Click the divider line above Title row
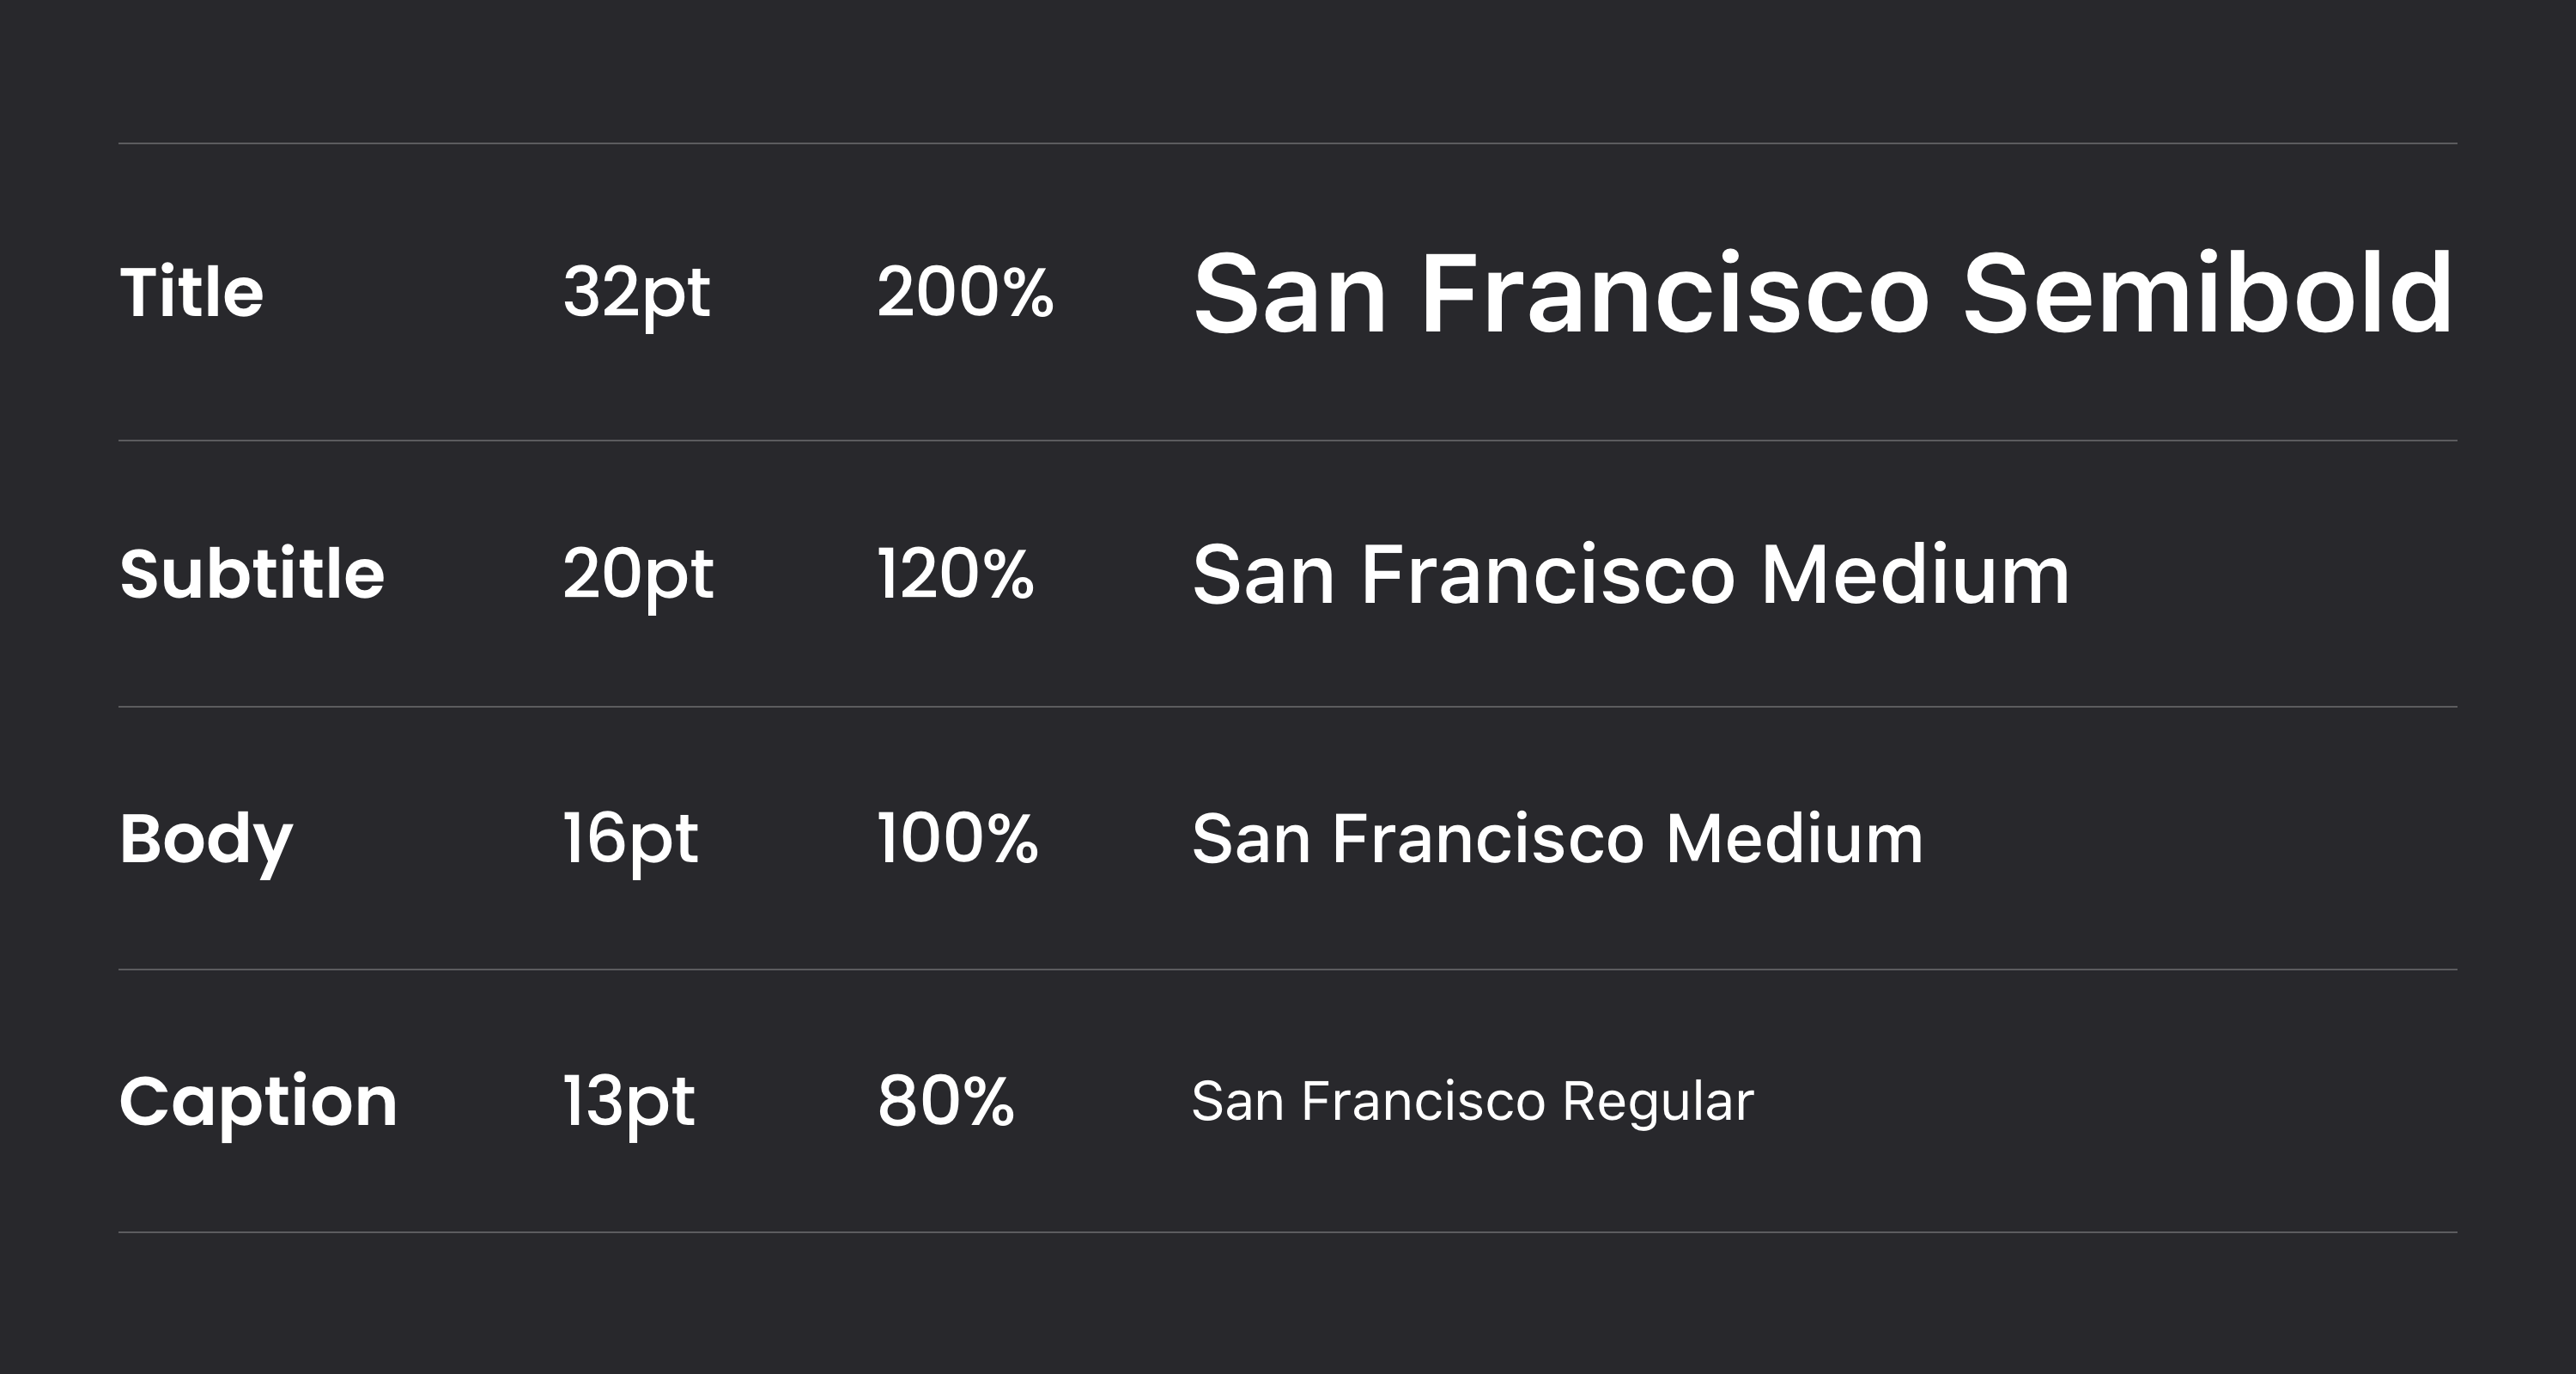 point(1287,143)
